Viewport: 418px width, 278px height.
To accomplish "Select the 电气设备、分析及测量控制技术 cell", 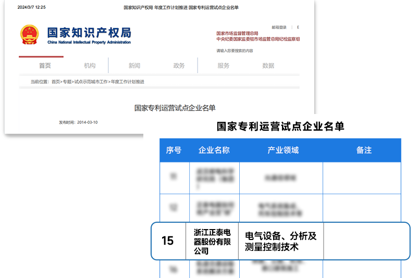I will pos(281,242).
